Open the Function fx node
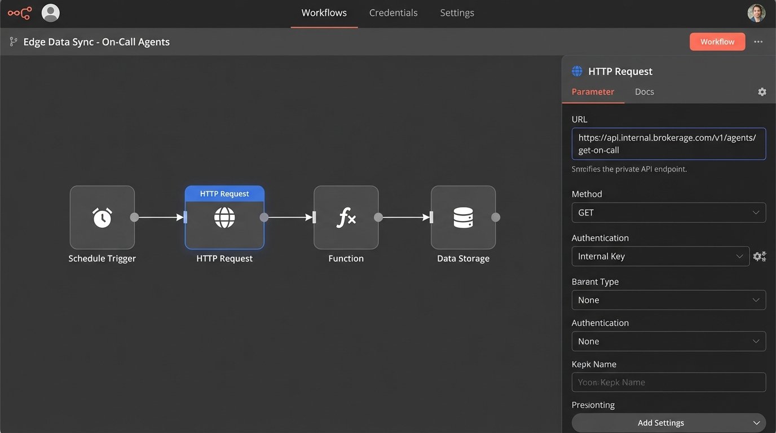Image resolution: width=776 pixels, height=433 pixels. (346, 217)
